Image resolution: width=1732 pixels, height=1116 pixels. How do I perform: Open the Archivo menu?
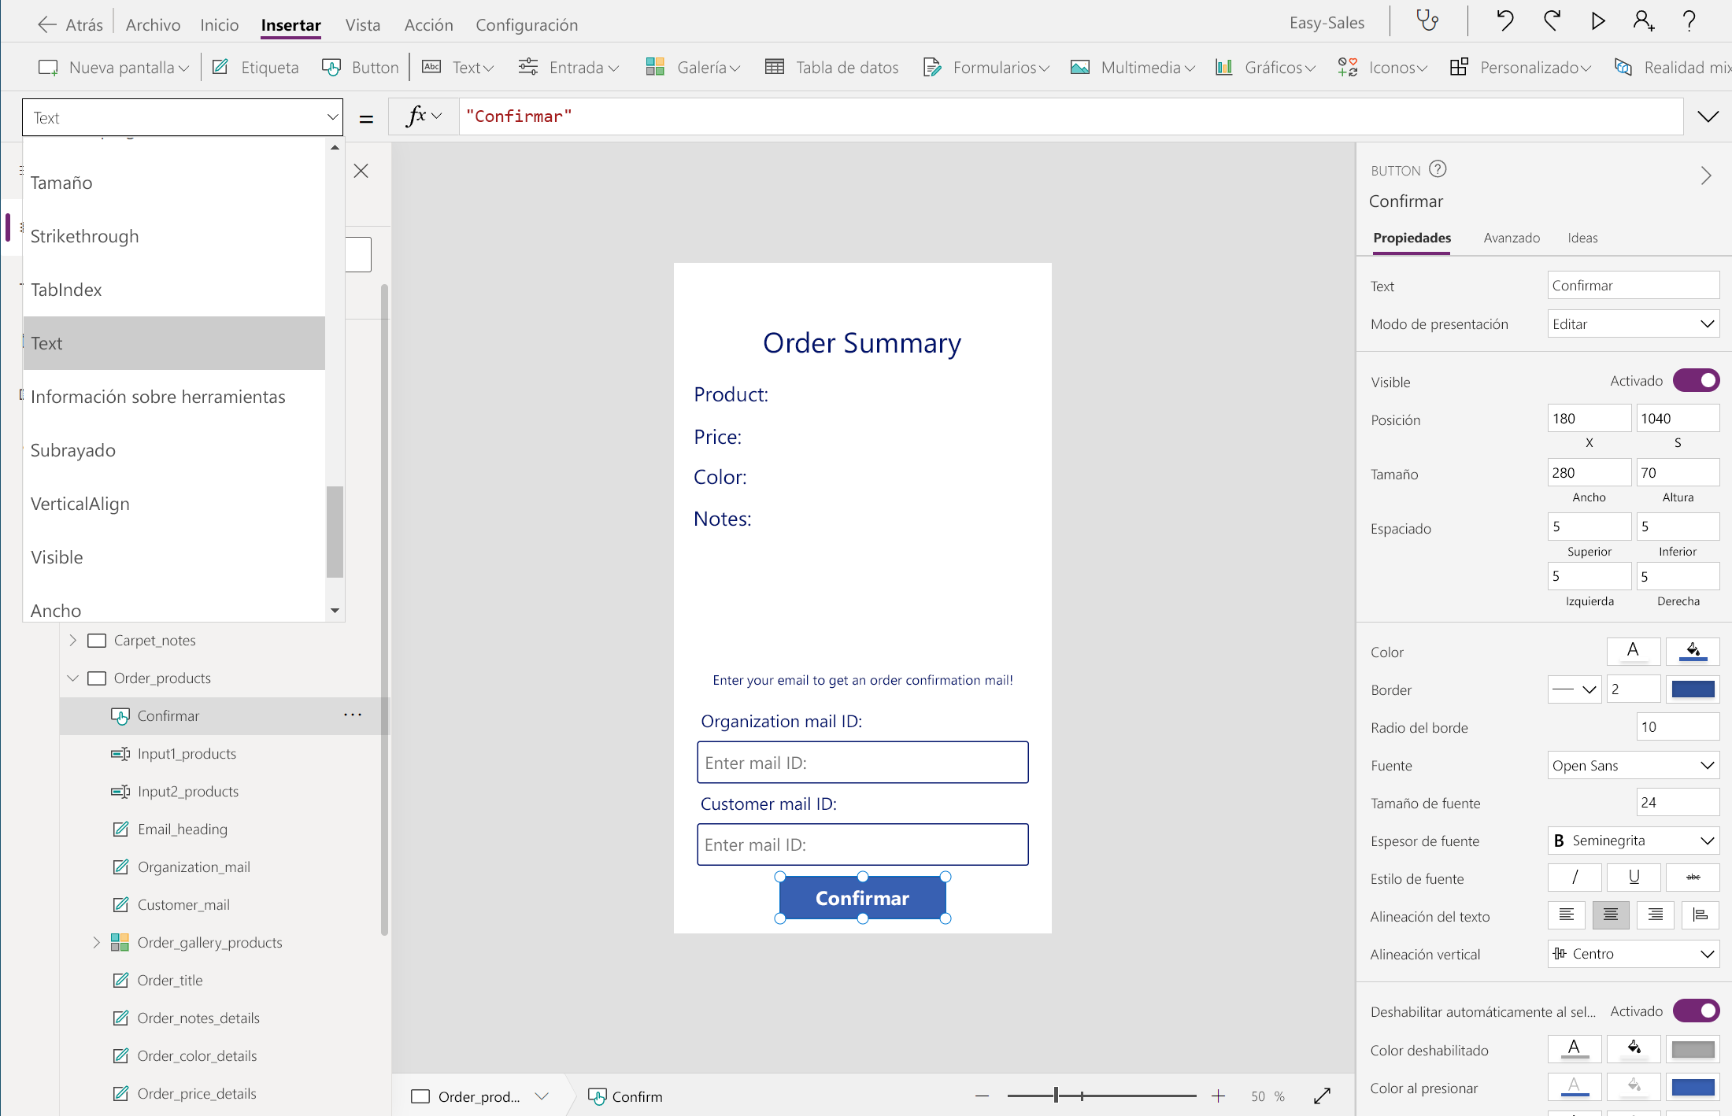pyautogui.click(x=153, y=24)
